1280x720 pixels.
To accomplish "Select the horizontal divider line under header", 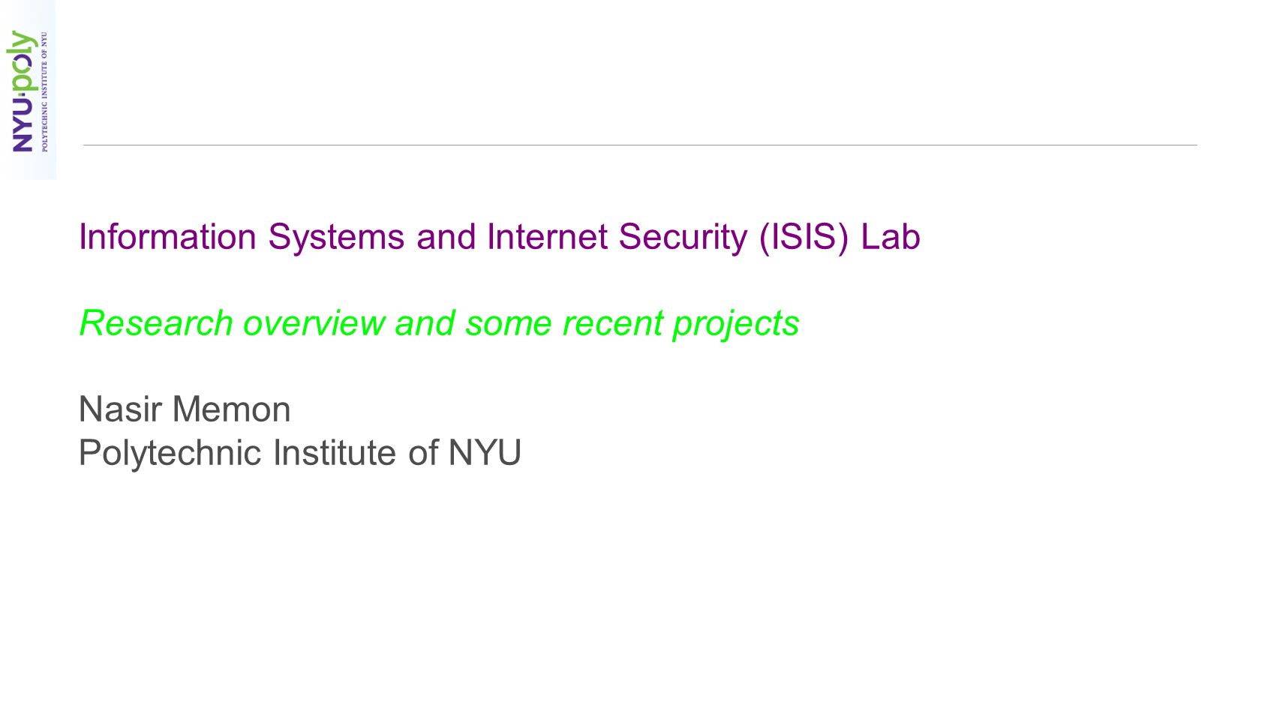I will (640, 145).
